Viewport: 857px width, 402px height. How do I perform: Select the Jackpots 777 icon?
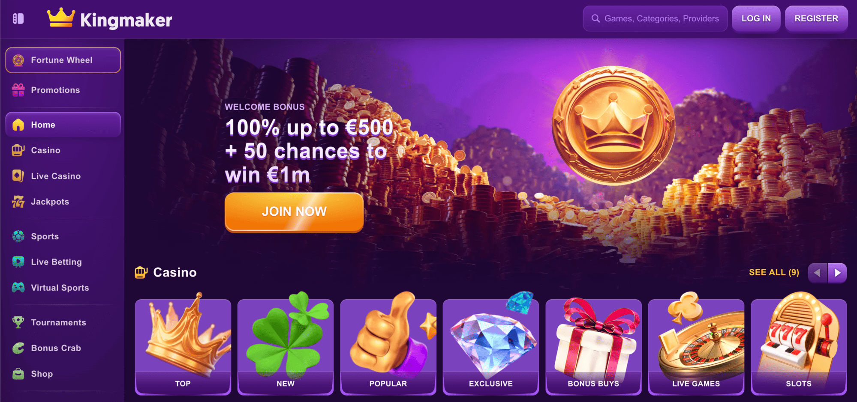pyautogui.click(x=18, y=202)
